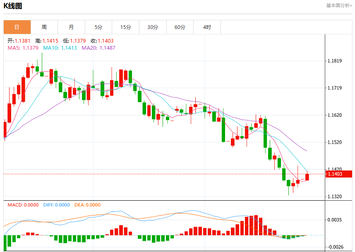
Task: Click the MA10 value label
Action: pos(60,48)
